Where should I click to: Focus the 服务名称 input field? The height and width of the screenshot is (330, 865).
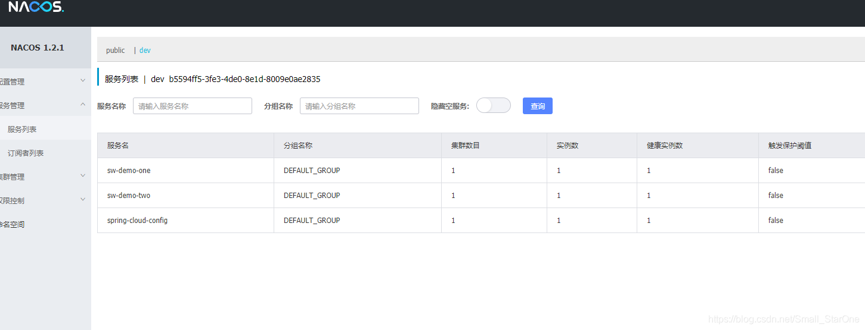(193, 106)
